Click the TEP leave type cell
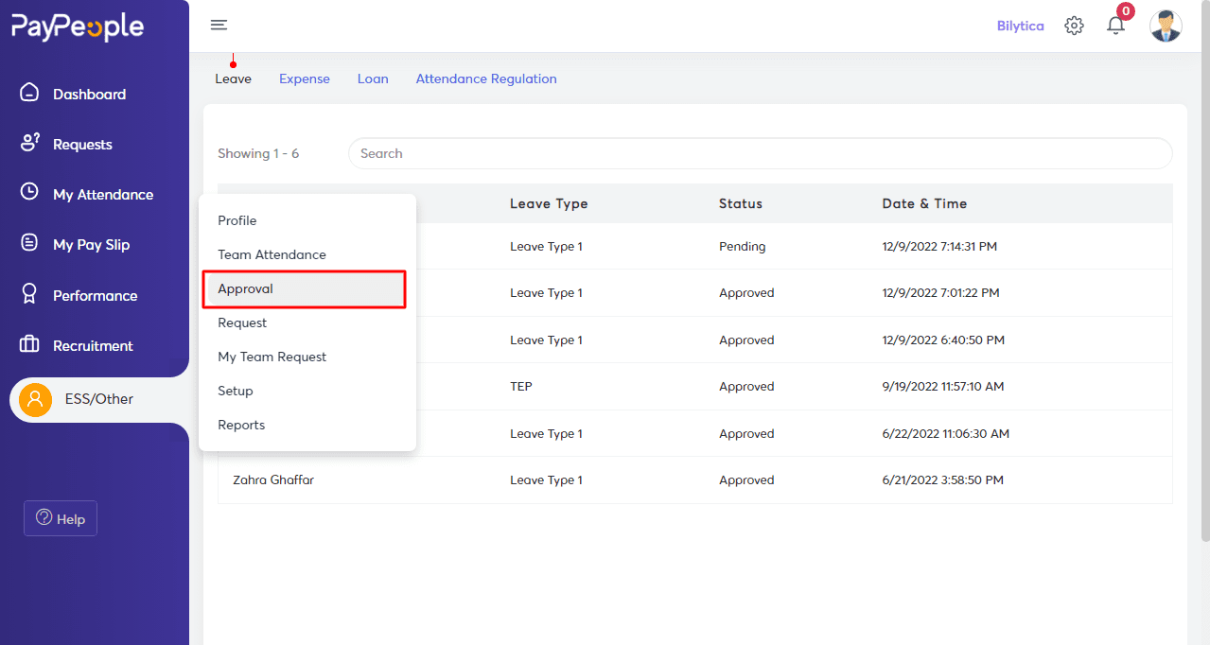Screen dimensions: 1210x645 tap(521, 386)
